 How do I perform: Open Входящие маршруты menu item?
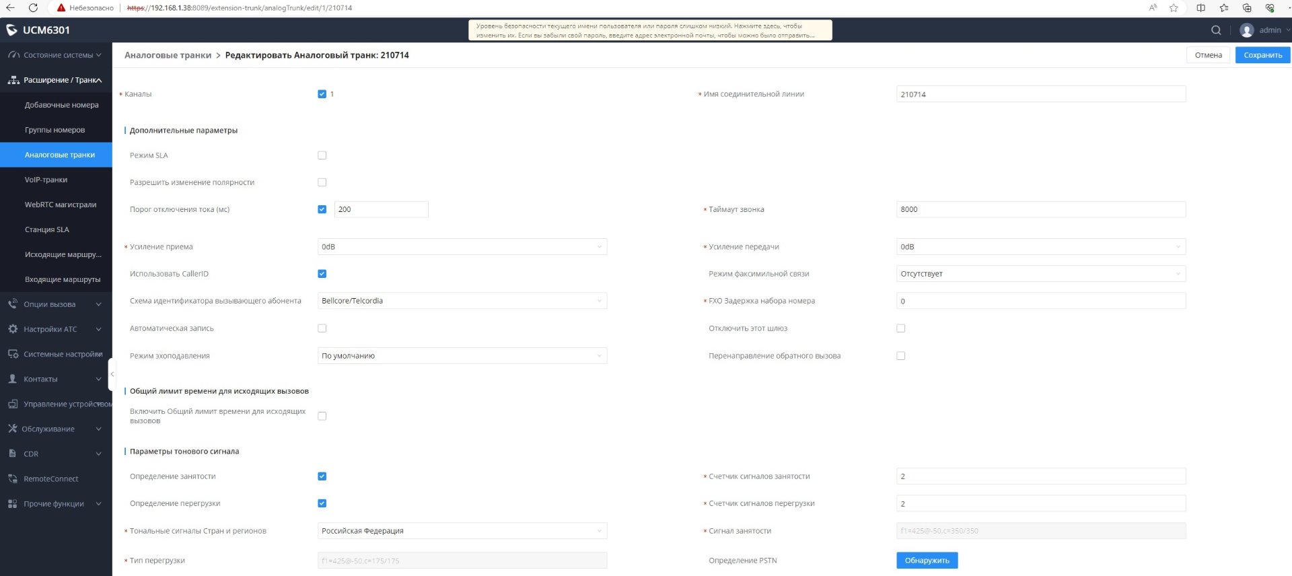coord(56,279)
